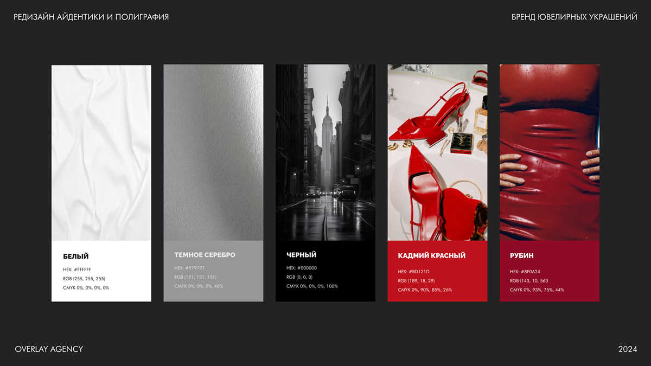Click the red high-heel shoes photo

(x=437, y=152)
